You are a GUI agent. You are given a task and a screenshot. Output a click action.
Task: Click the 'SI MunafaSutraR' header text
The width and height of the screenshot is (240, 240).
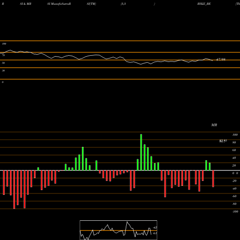pos(59,4)
